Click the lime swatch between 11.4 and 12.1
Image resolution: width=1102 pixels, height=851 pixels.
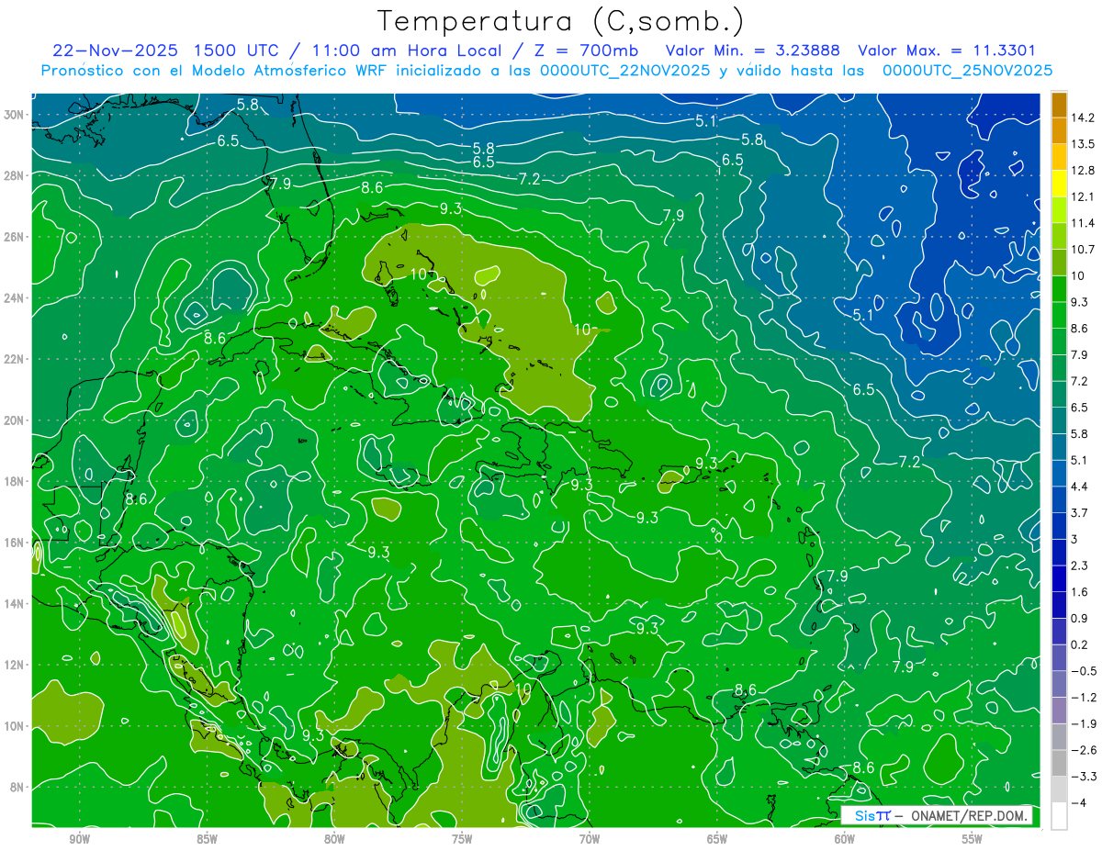[x=1059, y=210]
